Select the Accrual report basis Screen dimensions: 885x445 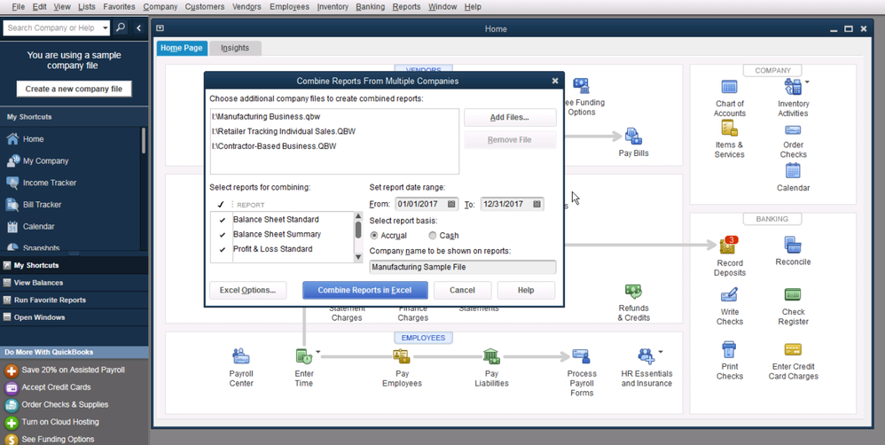374,236
